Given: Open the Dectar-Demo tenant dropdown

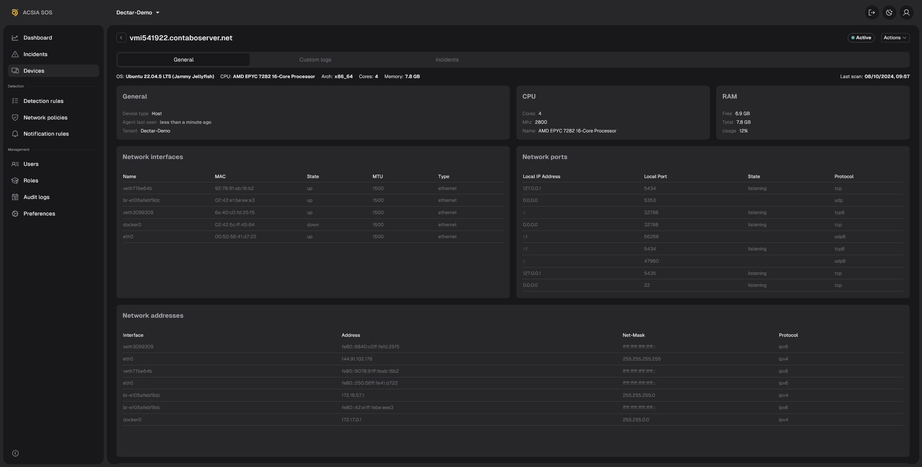Looking at the screenshot, I should 138,13.
